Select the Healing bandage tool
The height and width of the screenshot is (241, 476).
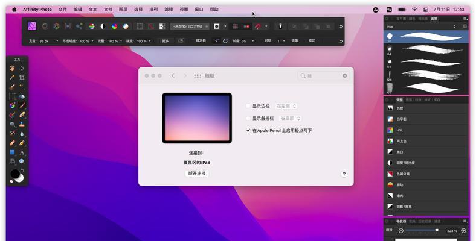pos(12,143)
